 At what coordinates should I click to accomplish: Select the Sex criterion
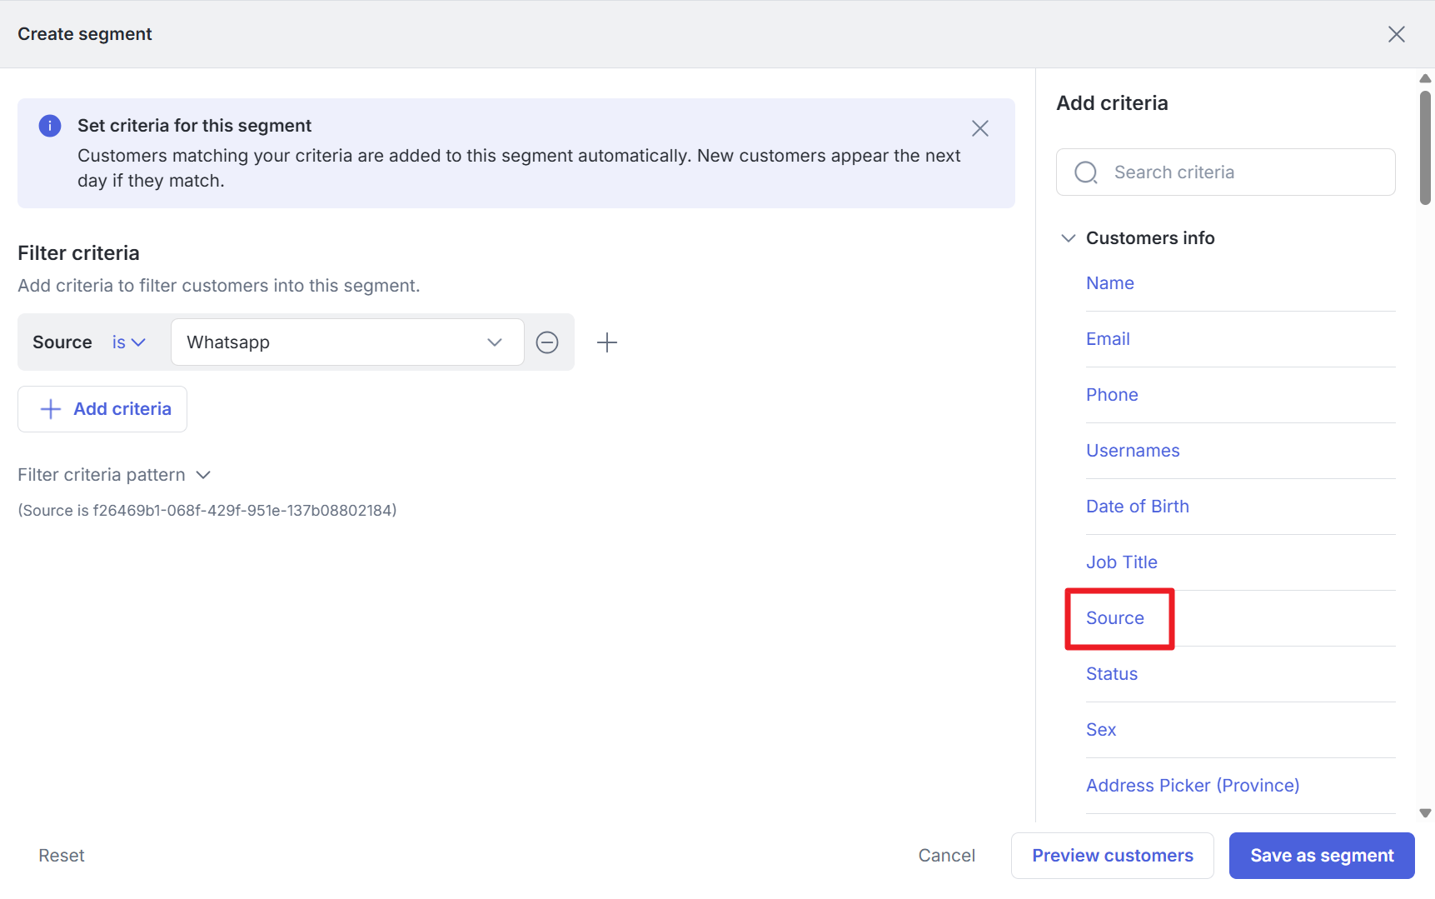(1101, 730)
